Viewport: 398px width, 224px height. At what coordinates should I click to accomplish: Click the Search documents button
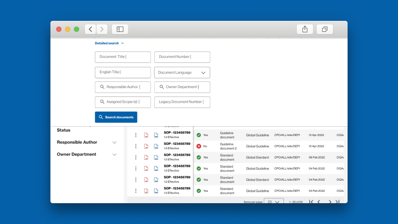(x=116, y=117)
